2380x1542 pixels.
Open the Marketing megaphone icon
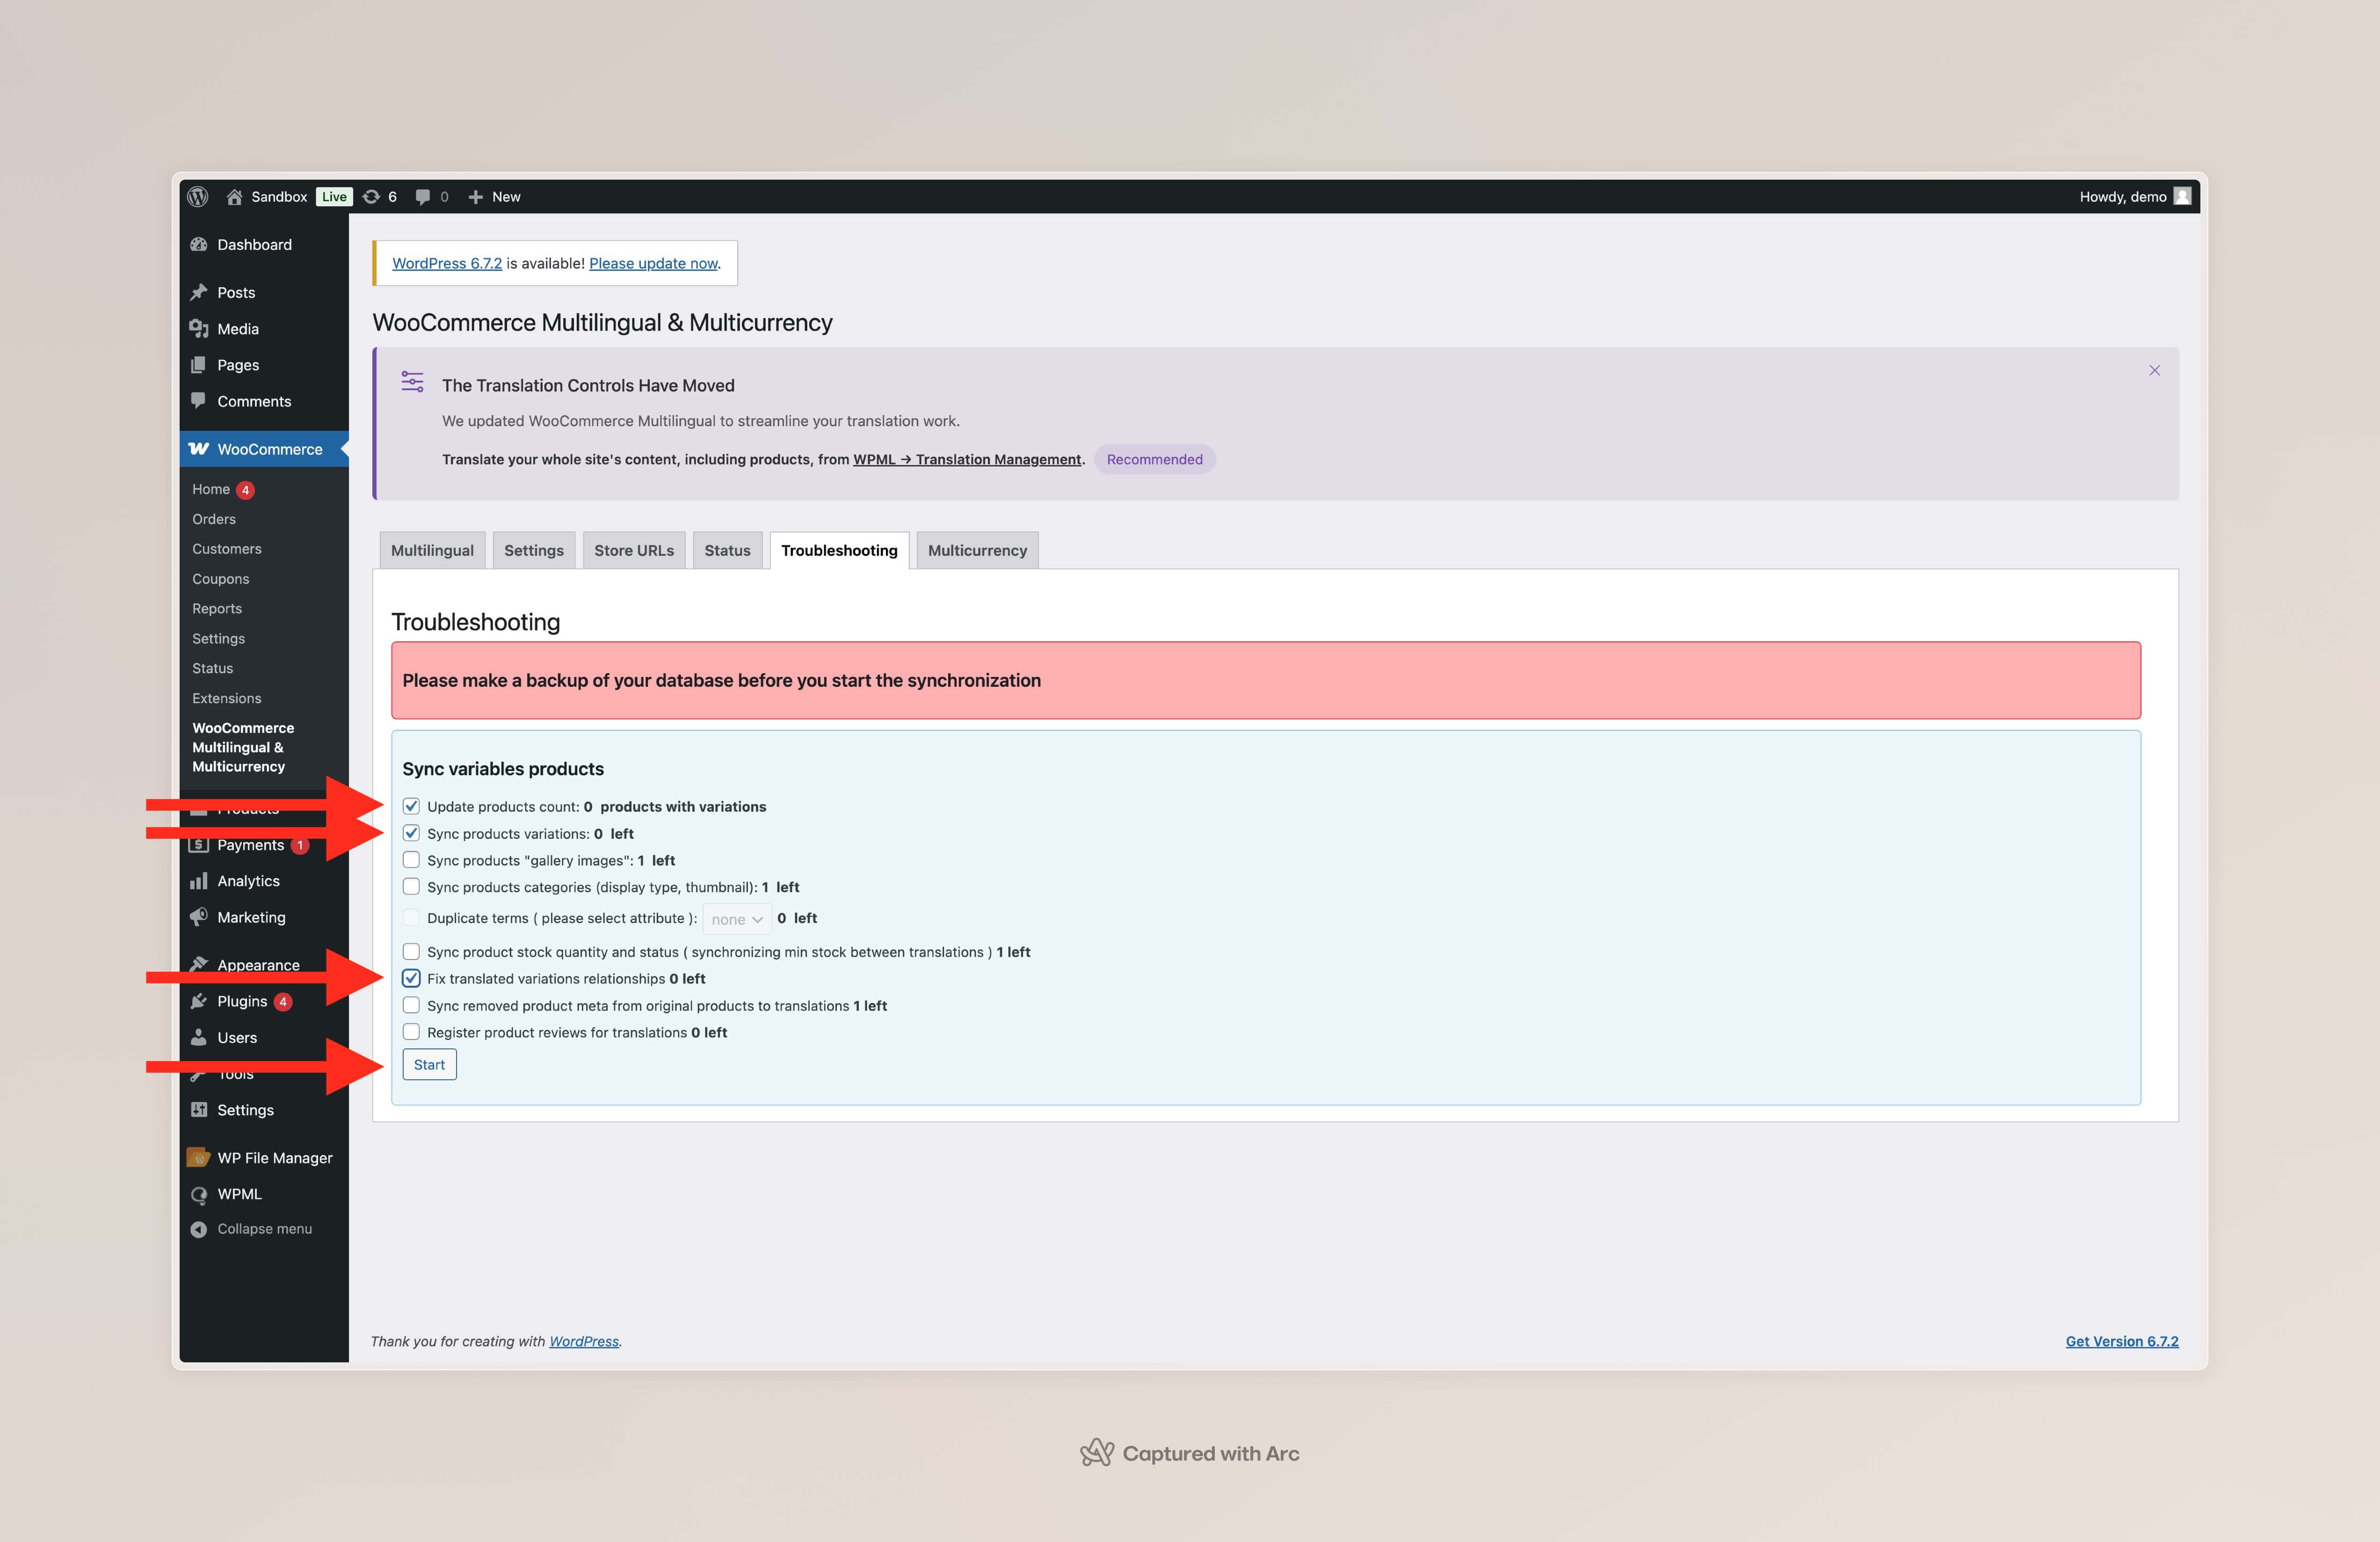pos(199,917)
